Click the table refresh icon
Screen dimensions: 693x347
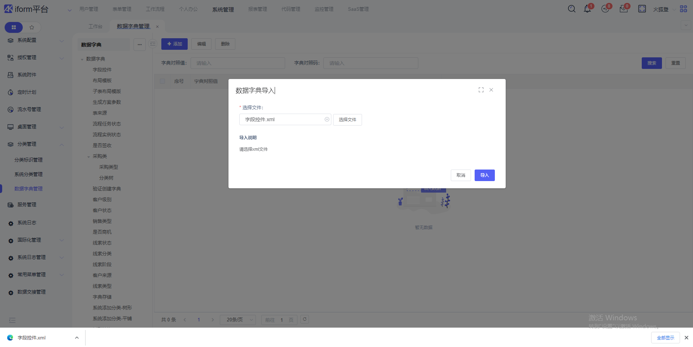pyautogui.click(x=305, y=319)
